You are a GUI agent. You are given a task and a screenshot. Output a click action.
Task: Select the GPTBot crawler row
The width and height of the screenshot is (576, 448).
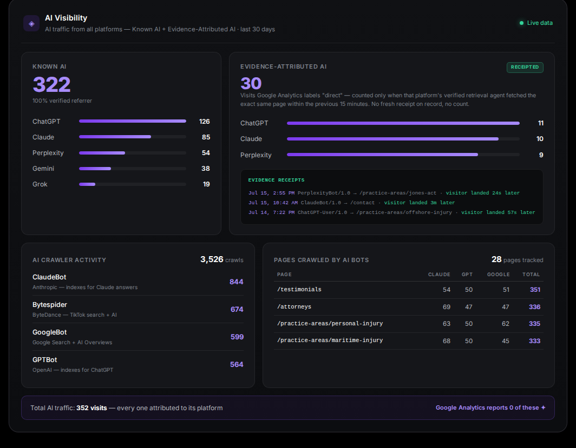138,364
